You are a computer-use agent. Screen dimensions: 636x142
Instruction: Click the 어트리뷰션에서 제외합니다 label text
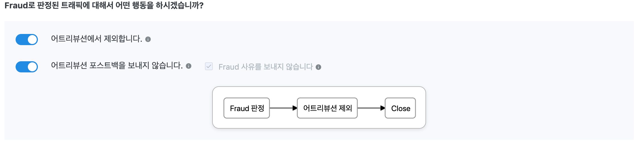96,39
